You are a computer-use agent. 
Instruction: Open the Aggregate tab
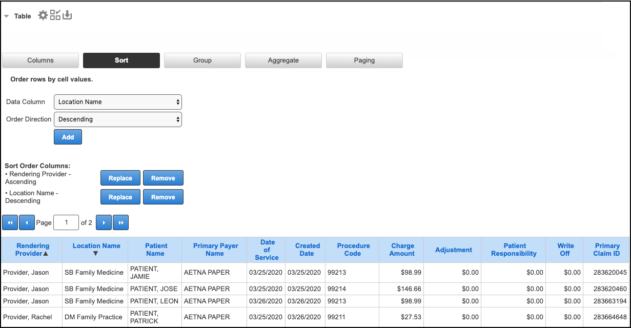[283, 60]
